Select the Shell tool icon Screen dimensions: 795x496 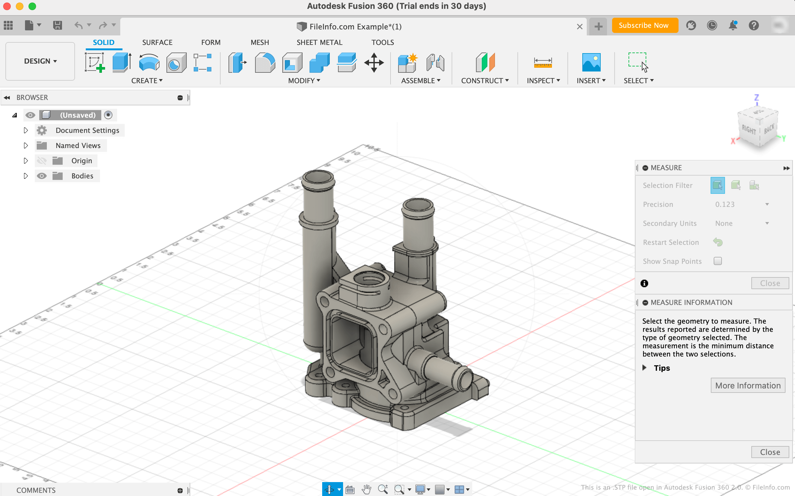coord(292,62)
